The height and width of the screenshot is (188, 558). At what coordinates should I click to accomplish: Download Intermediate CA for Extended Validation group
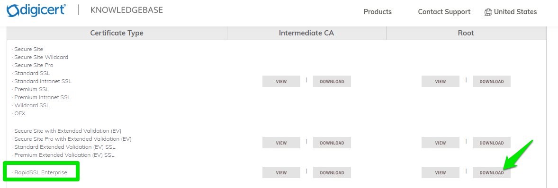[x=332, y=143]
